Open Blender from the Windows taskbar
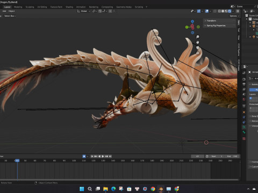The height and width of the screenshot is (193, 258). (x=161, y=189)
